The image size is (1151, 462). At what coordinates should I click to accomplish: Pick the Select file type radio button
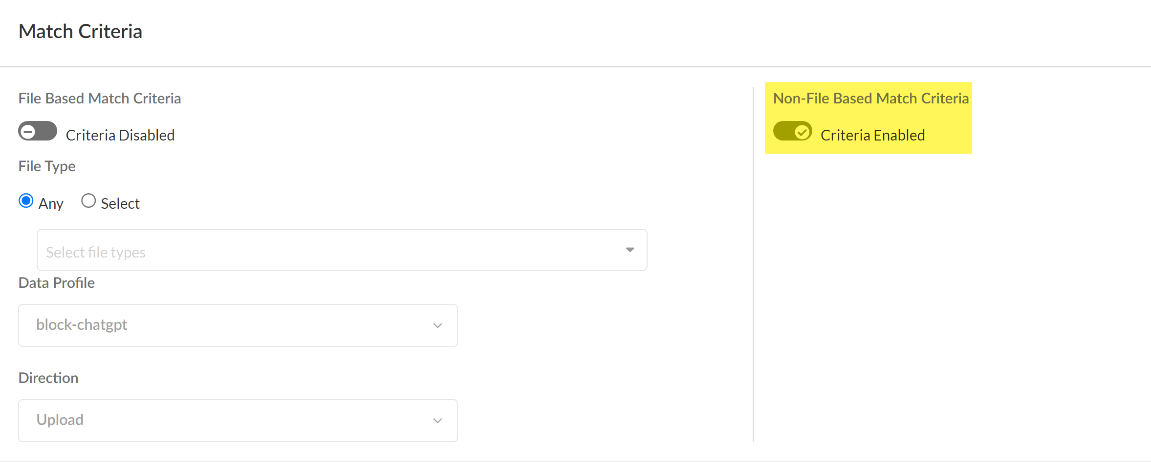[x=88, y=201]
